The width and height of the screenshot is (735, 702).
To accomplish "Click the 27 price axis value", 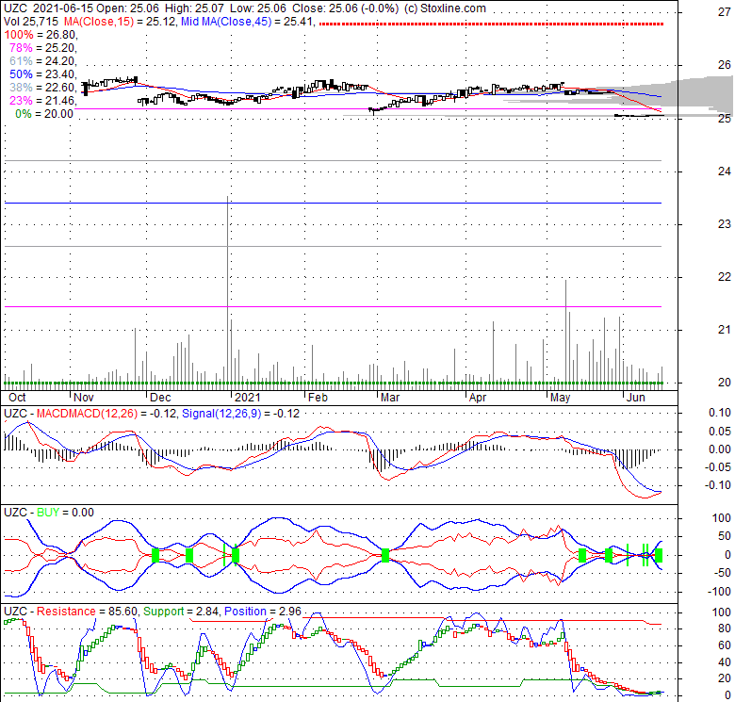I will 725,12.
